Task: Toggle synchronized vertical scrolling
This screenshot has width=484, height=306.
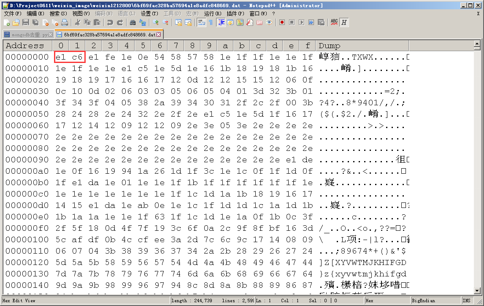Action: pos(178,22)
